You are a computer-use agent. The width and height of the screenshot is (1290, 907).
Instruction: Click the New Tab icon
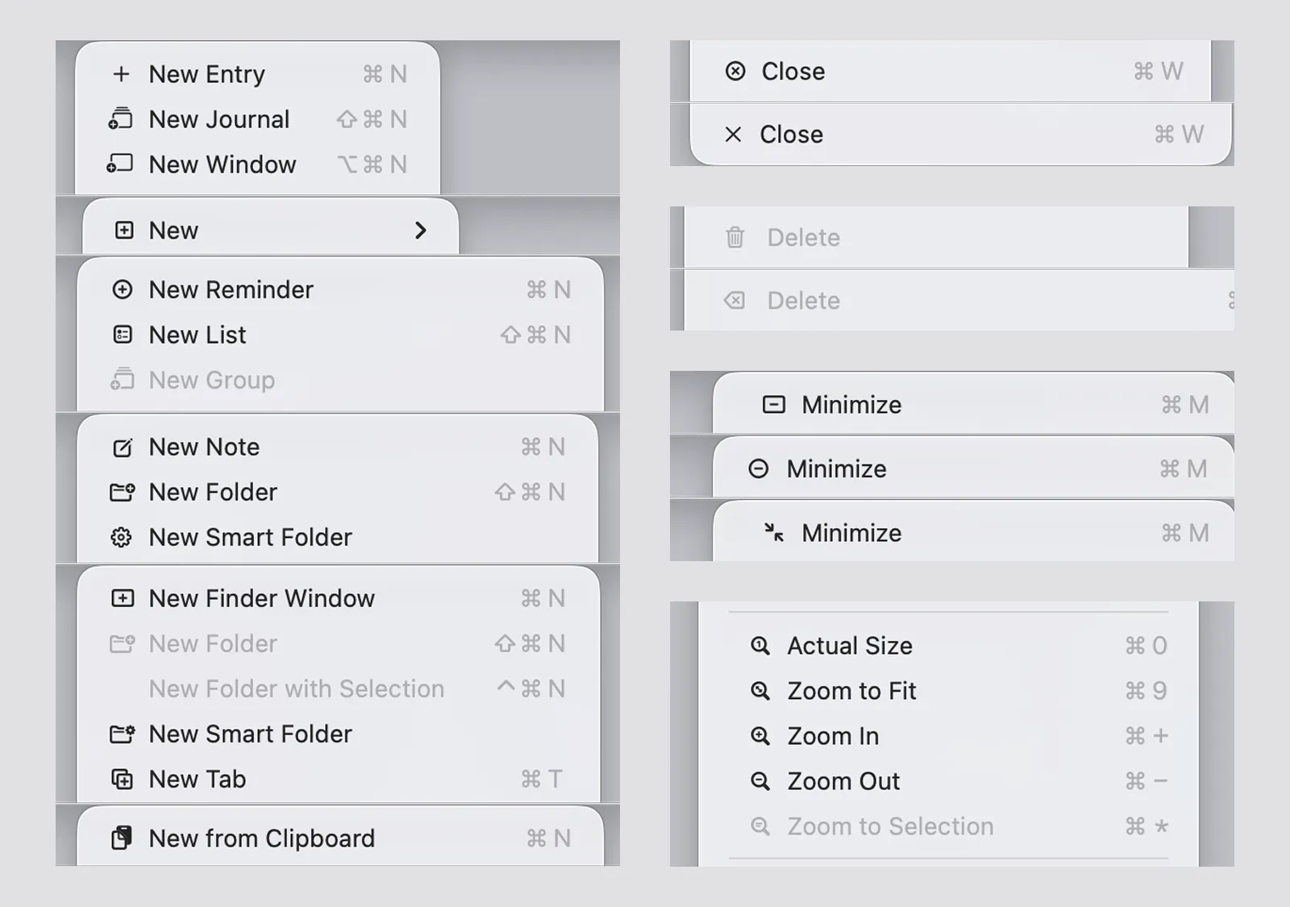coord(122,779)
